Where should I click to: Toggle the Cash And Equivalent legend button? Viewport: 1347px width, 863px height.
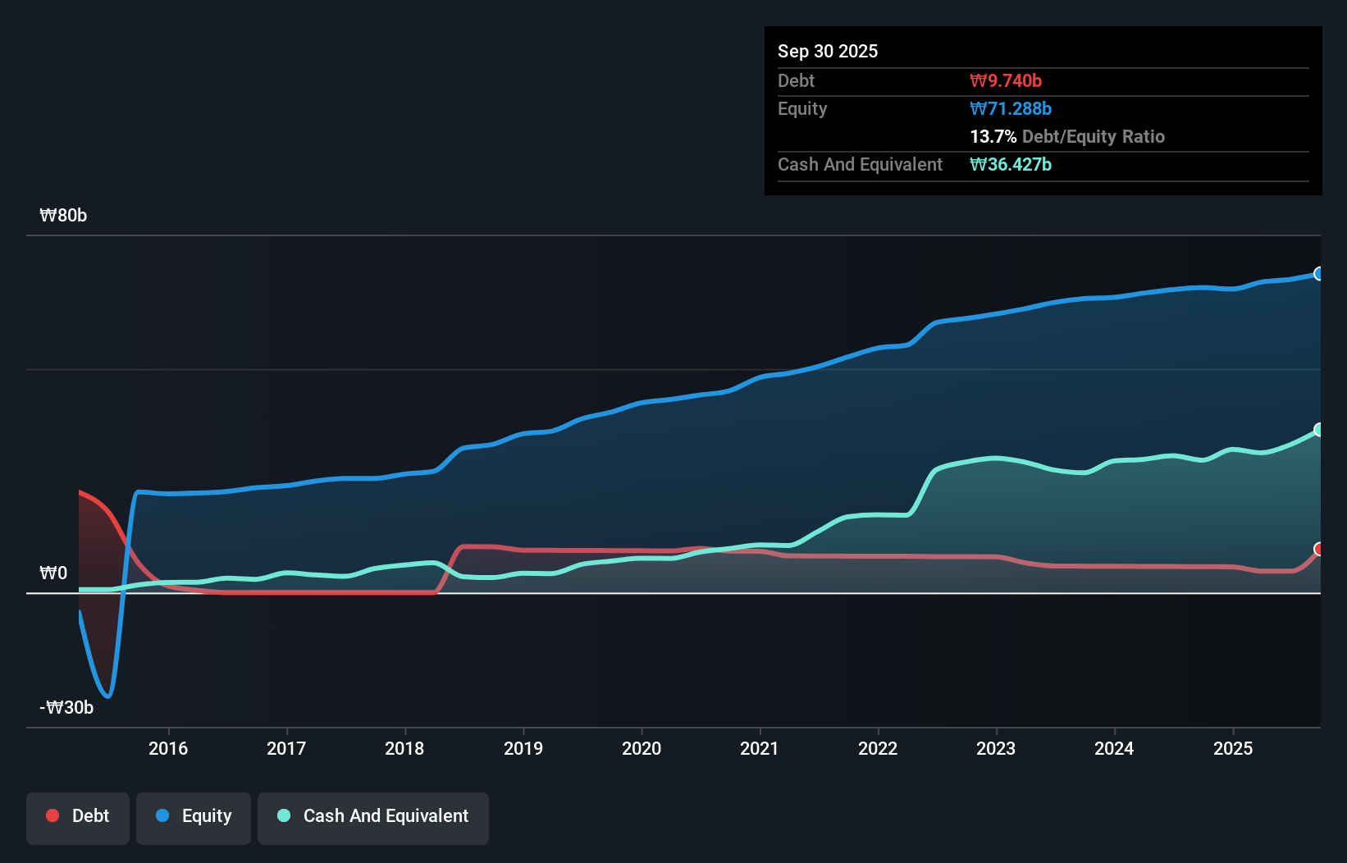pyautogui.click(x=373, y=818)
